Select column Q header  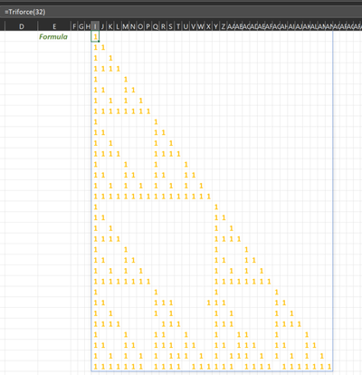click(156, 26)
